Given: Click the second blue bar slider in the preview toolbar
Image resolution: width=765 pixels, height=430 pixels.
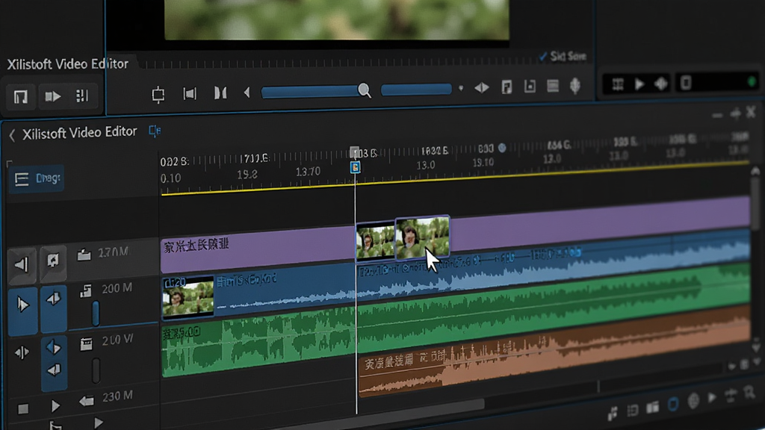Looking at the screenshot, I should (416, 90).
